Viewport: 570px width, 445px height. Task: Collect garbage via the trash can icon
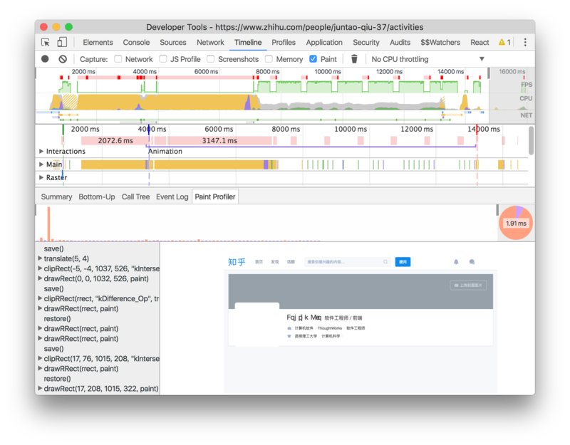[x=354, y=59]
